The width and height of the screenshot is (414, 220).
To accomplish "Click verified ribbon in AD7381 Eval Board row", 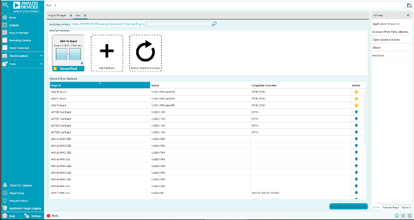I will (356, 119).
